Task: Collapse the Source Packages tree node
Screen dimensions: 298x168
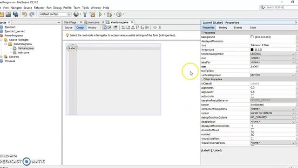Action: pyautogui.click(x=1, y=40)
